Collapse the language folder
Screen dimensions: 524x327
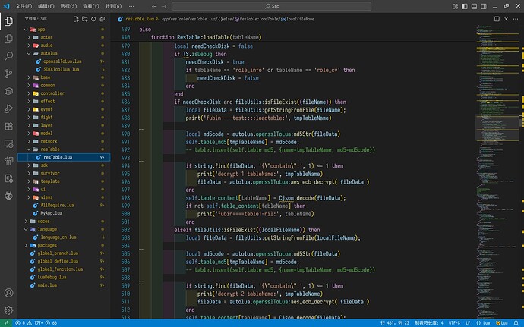point(26,229)
